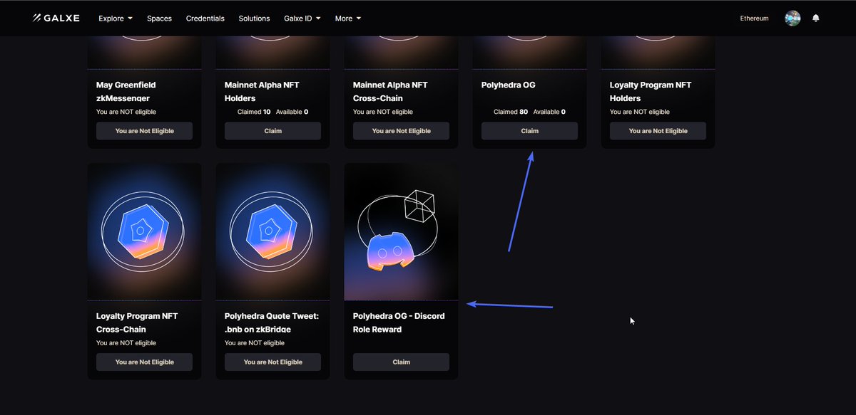
Task: Claim the Mainnet Alpha NFT Holders reward
Action: [x=272, y=130]
